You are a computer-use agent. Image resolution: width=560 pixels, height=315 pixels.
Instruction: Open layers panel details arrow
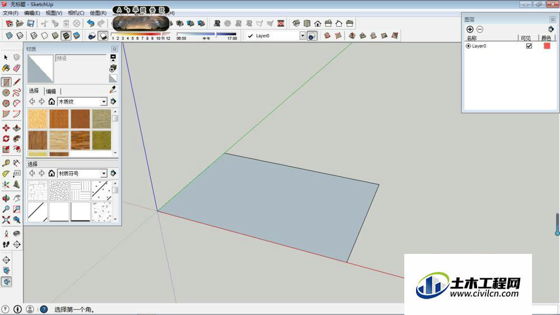point(551,29)
